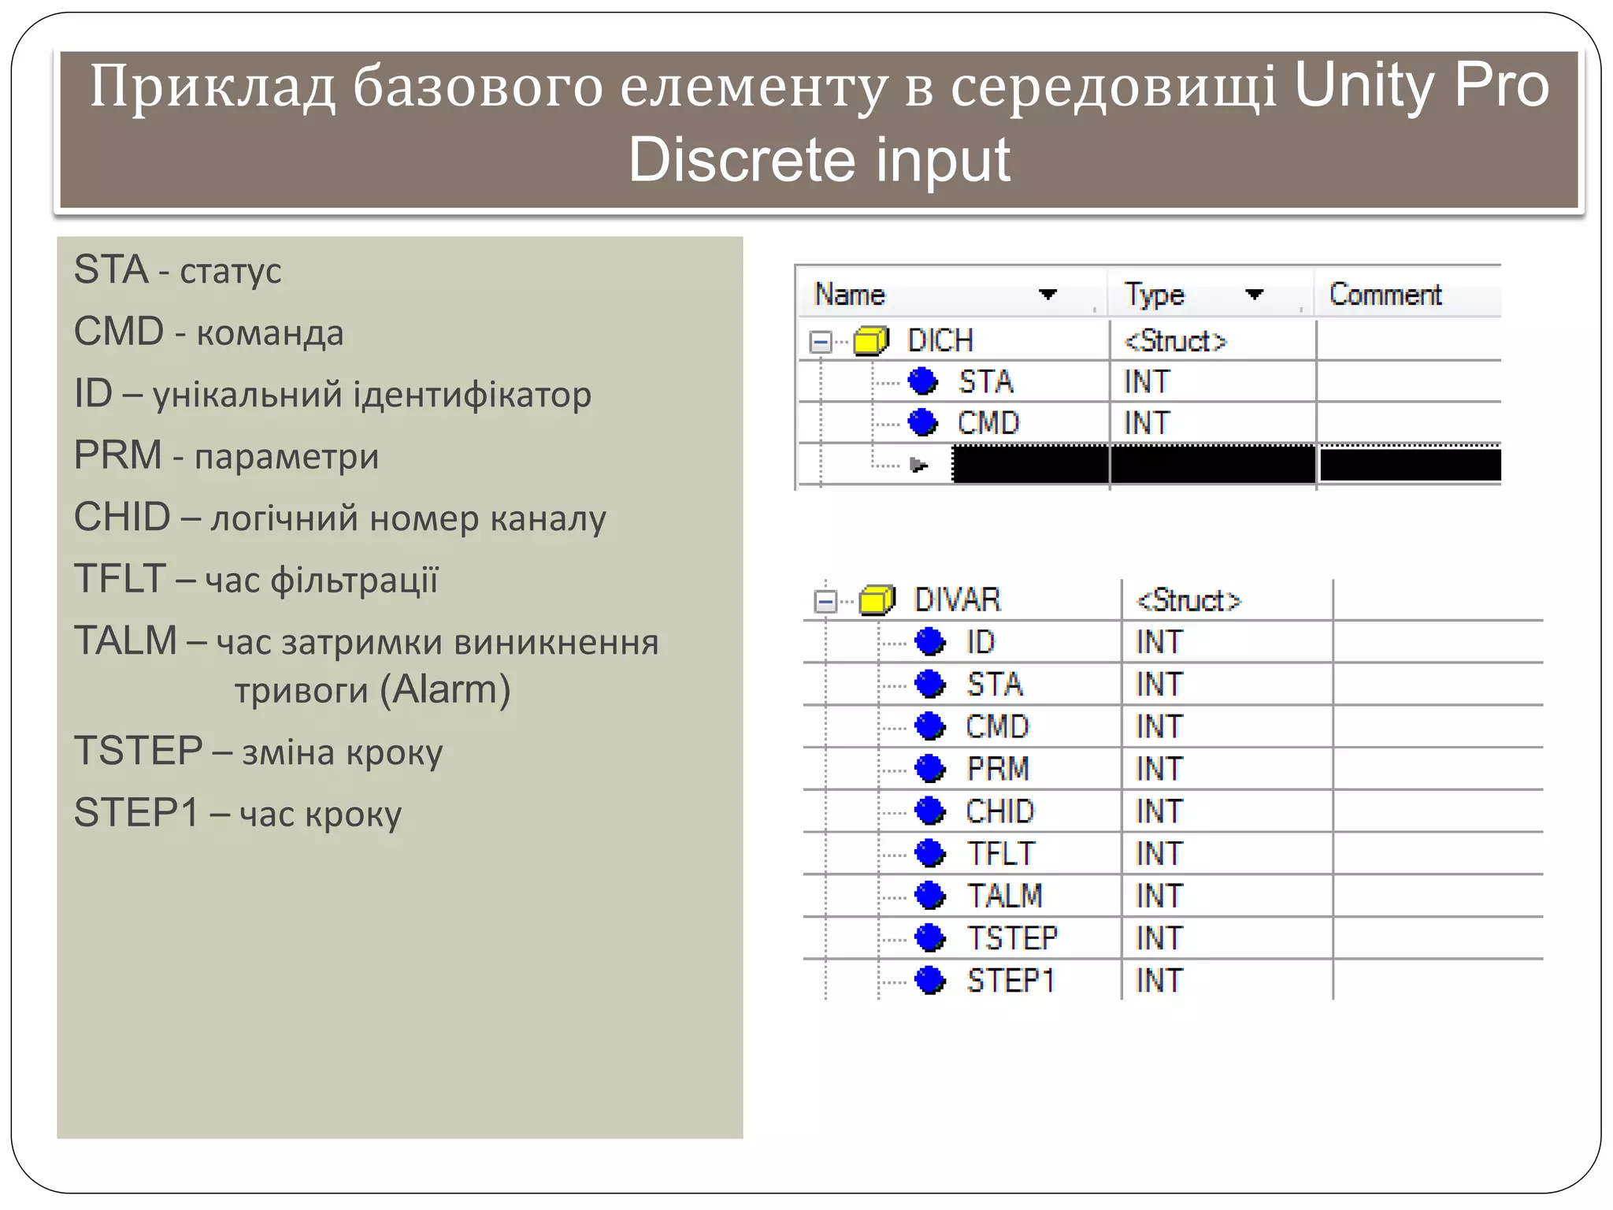Screen dimensions: 1613x1210
Task: Select the CHID member under DIVAR
Action: click(x=1000, y=811)
